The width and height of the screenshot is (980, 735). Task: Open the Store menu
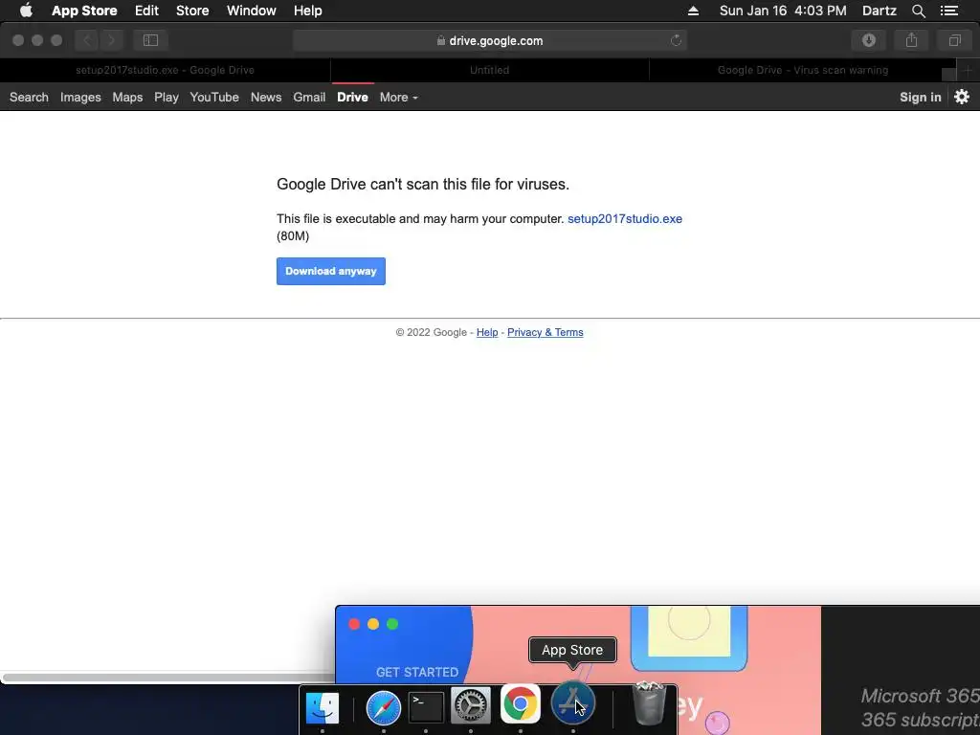coord(192,11)
